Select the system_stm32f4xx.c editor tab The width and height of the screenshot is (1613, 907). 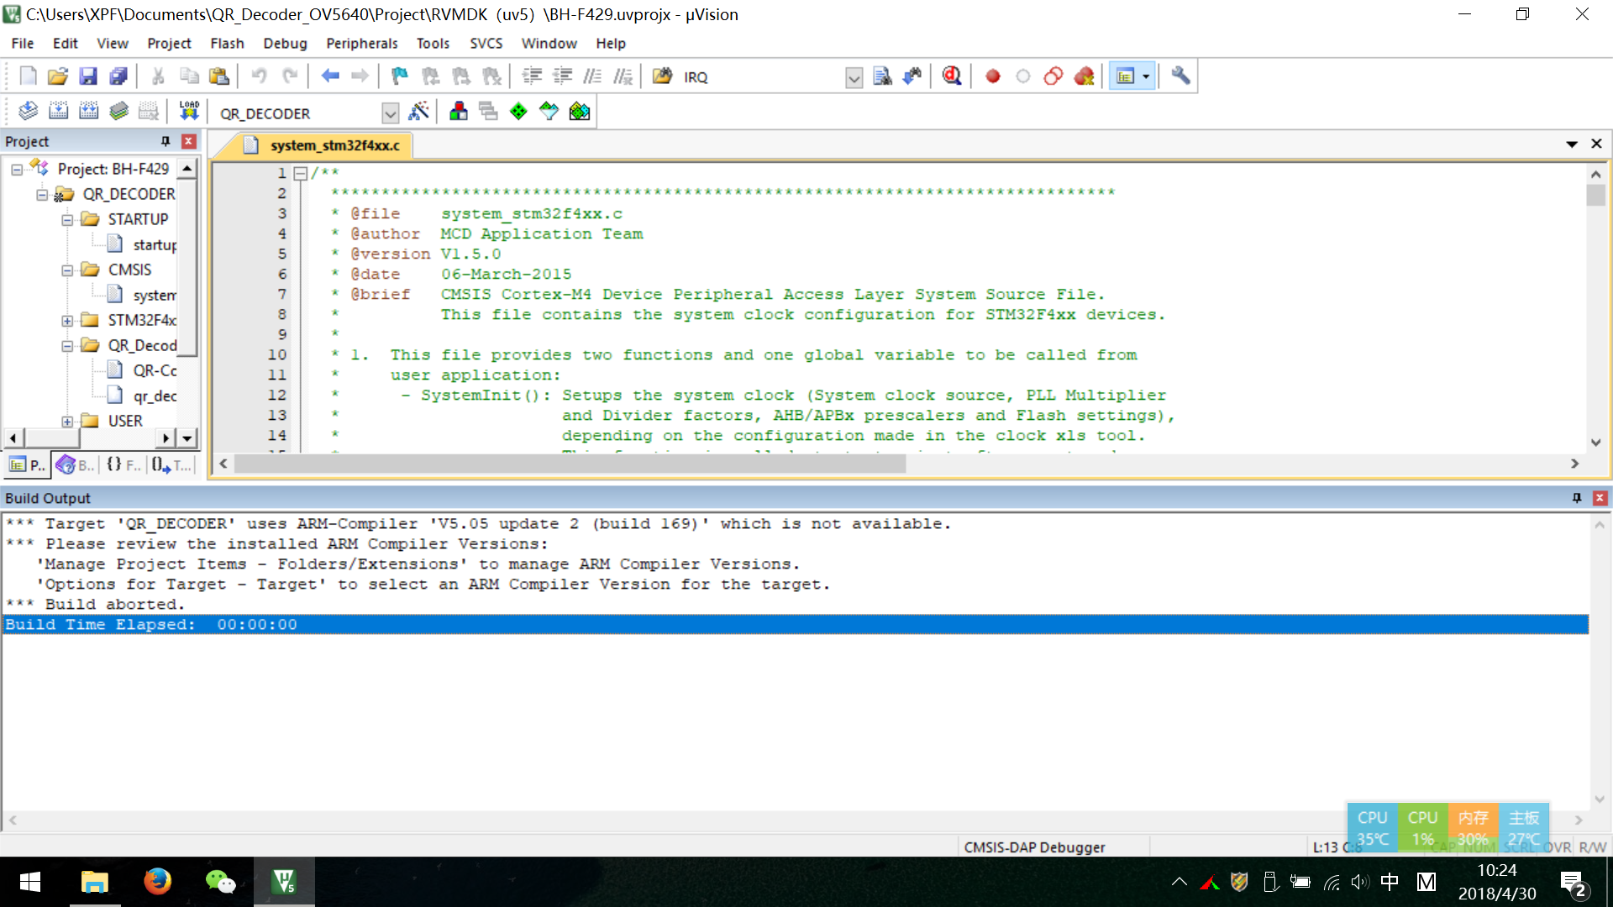(334, 145)
